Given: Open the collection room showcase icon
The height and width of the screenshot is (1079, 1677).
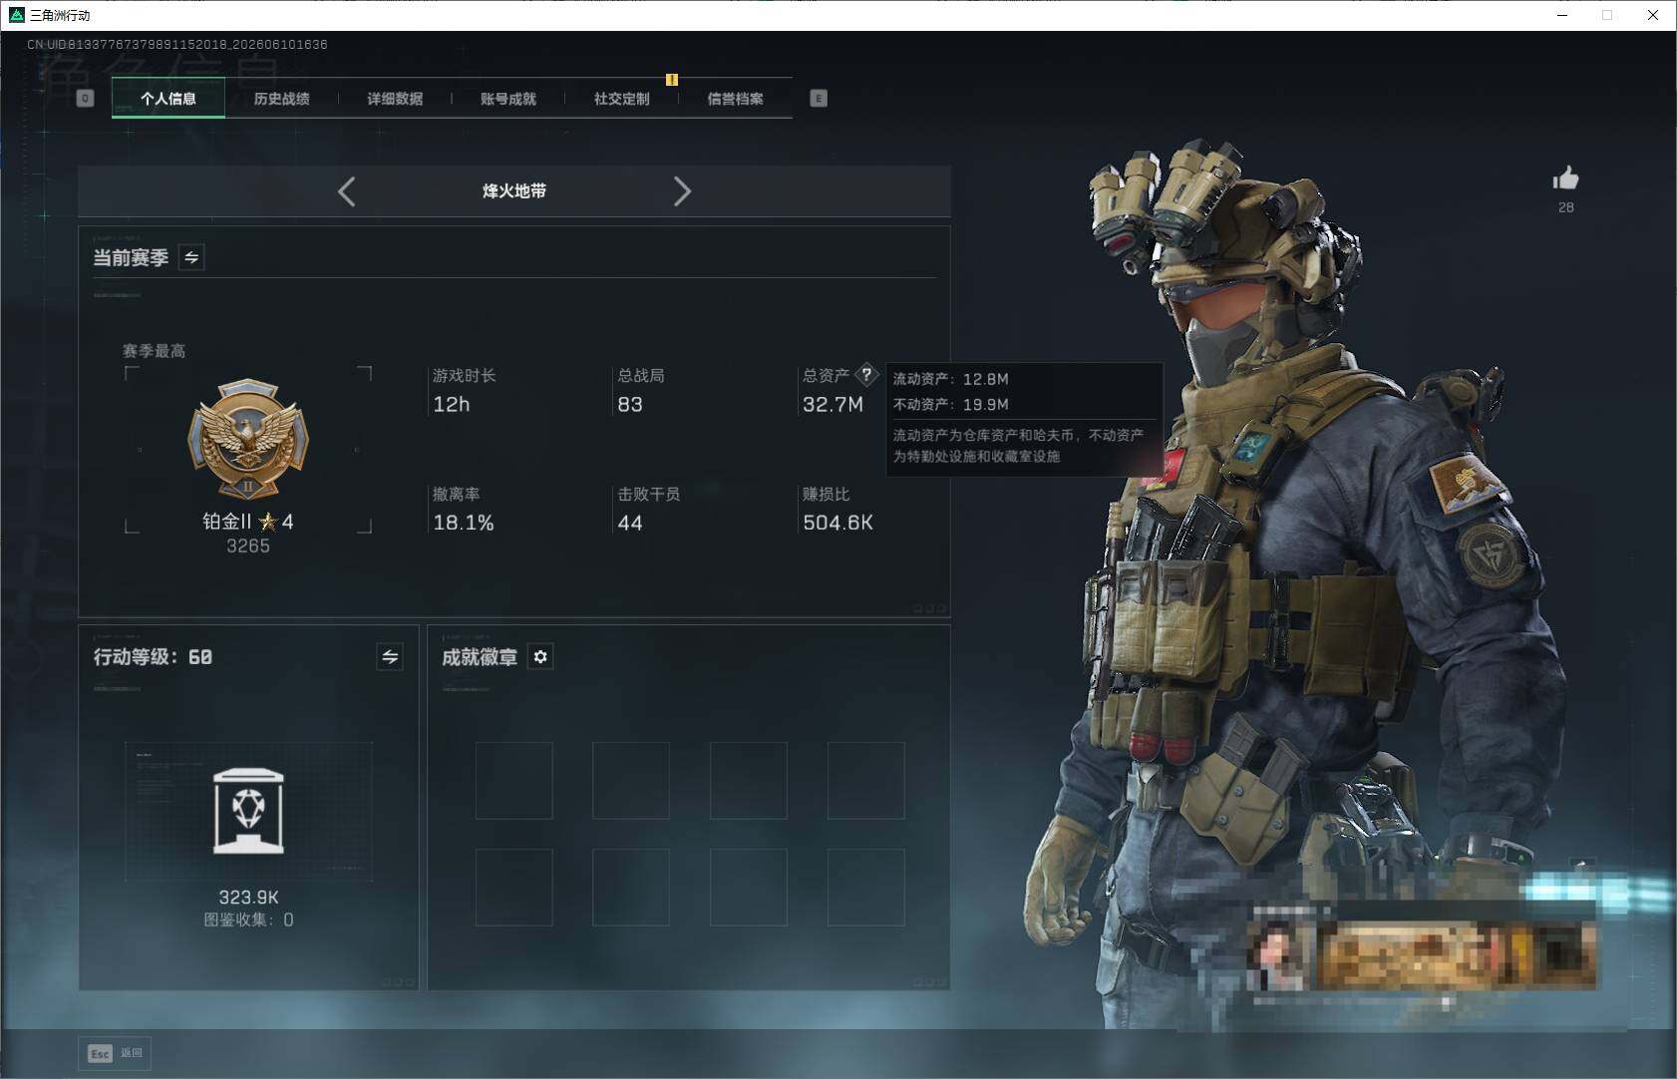Looking at the screenshot, I should [x=248, y=811].
